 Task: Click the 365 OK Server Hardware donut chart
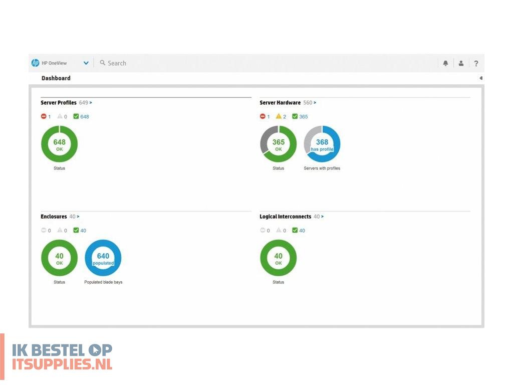click(x=279, y=144)
